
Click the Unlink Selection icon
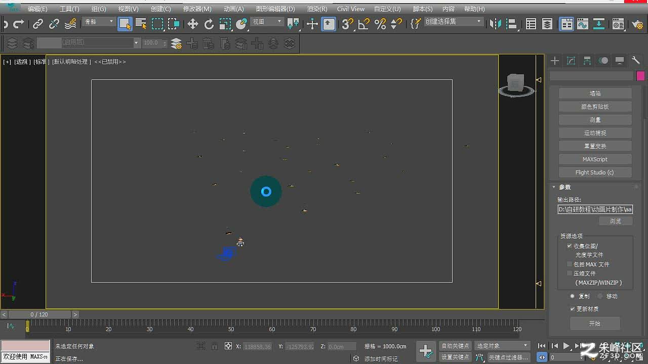coord(54,24)
